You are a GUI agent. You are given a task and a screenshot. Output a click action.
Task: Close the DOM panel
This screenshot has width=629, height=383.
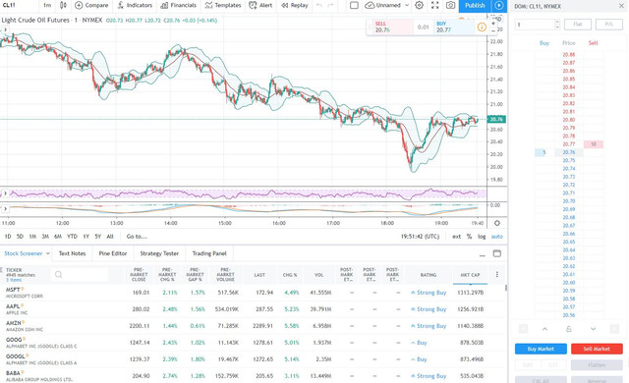(621, 6)
